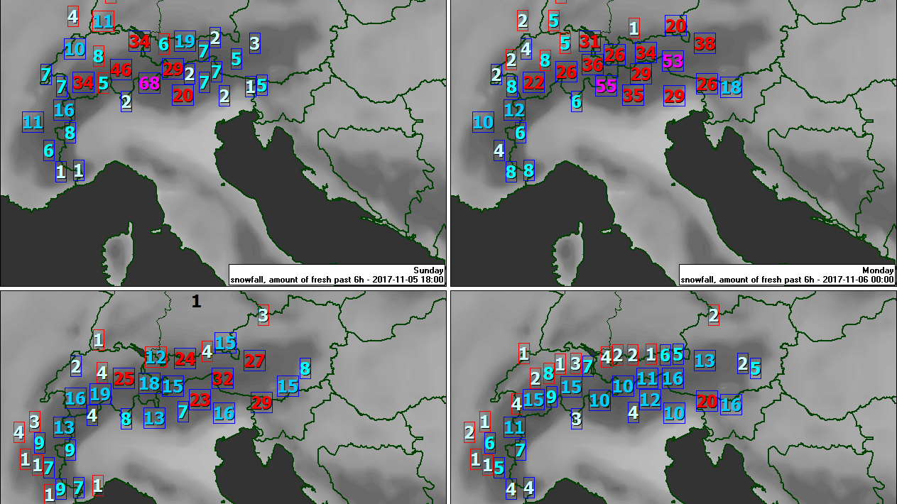This screenshot has height=504, width=897.
Task: Pick cyan 12 on Monday 00:00 map
Action: 514,110
